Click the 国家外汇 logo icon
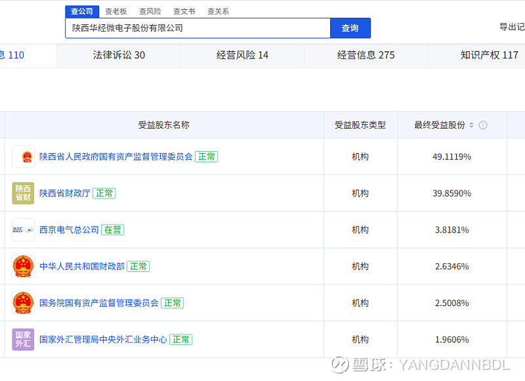 tap(23, 340)
